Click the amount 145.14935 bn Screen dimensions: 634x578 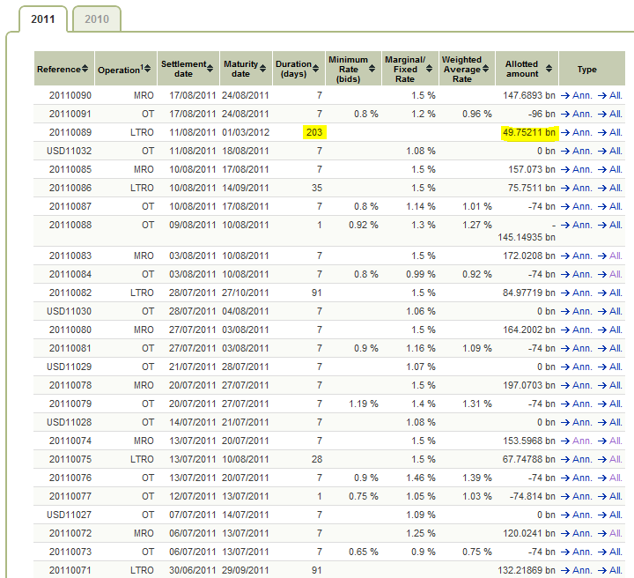pyautogui.click(x=527, y=237)
